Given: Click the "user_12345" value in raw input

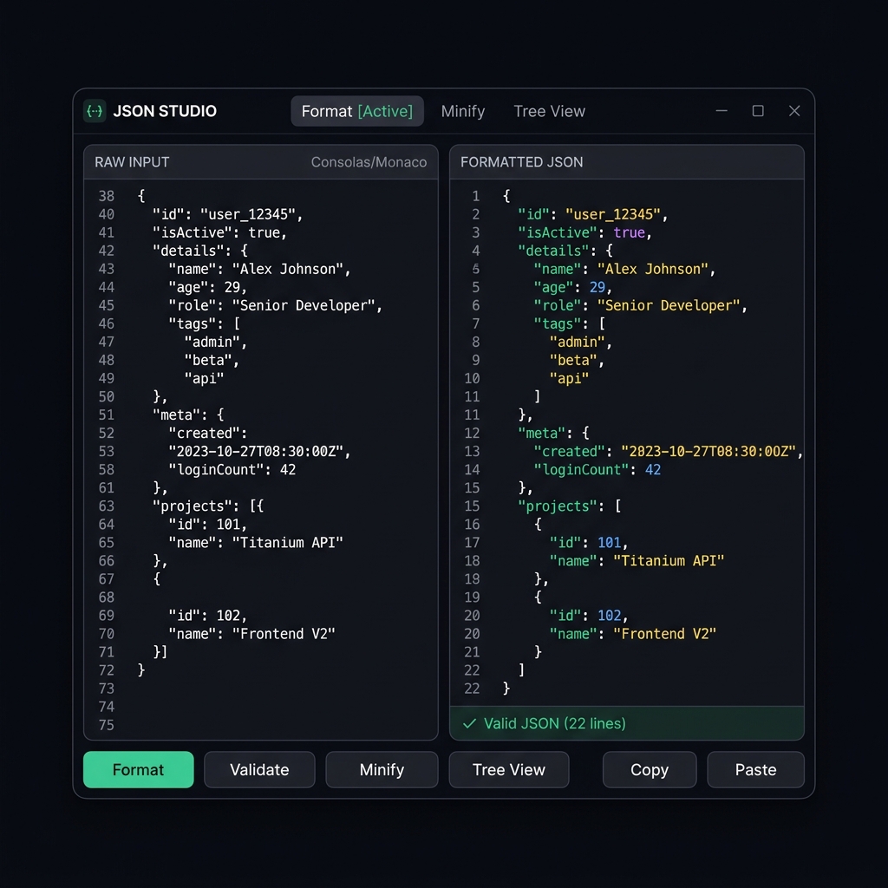Looking at the screenshot, I should click(252, 214).
